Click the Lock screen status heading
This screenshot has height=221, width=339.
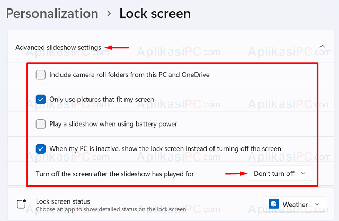(63, 201)
